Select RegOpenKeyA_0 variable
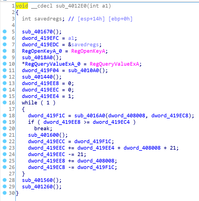Viewport: 199px width, 201px height. coord(42,51)
